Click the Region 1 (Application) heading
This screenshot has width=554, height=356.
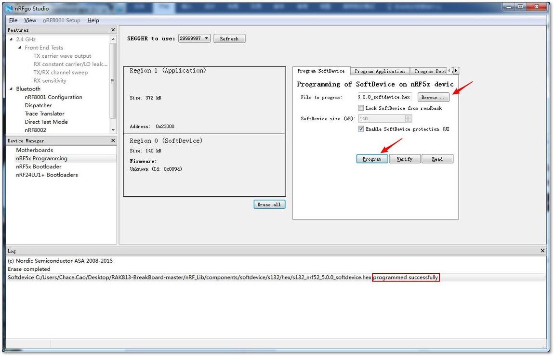(x=168, y=71)
